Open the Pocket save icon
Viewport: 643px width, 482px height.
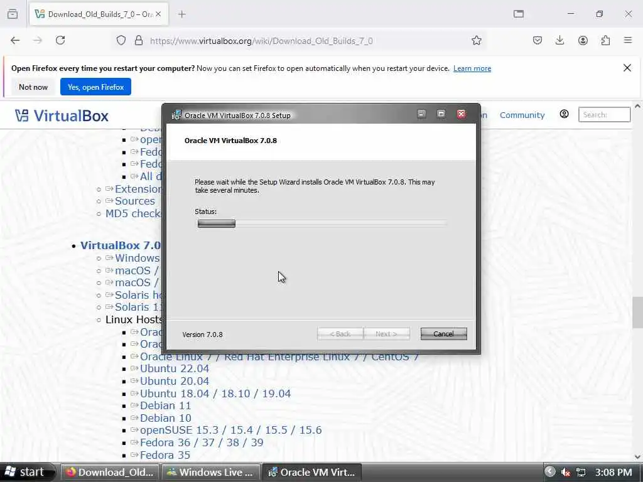538,40
